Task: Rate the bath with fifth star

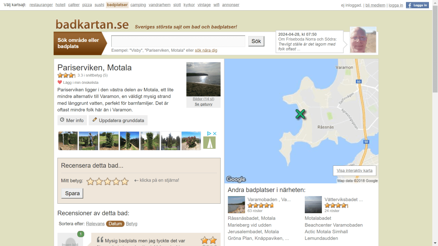Action: point(125,181)
